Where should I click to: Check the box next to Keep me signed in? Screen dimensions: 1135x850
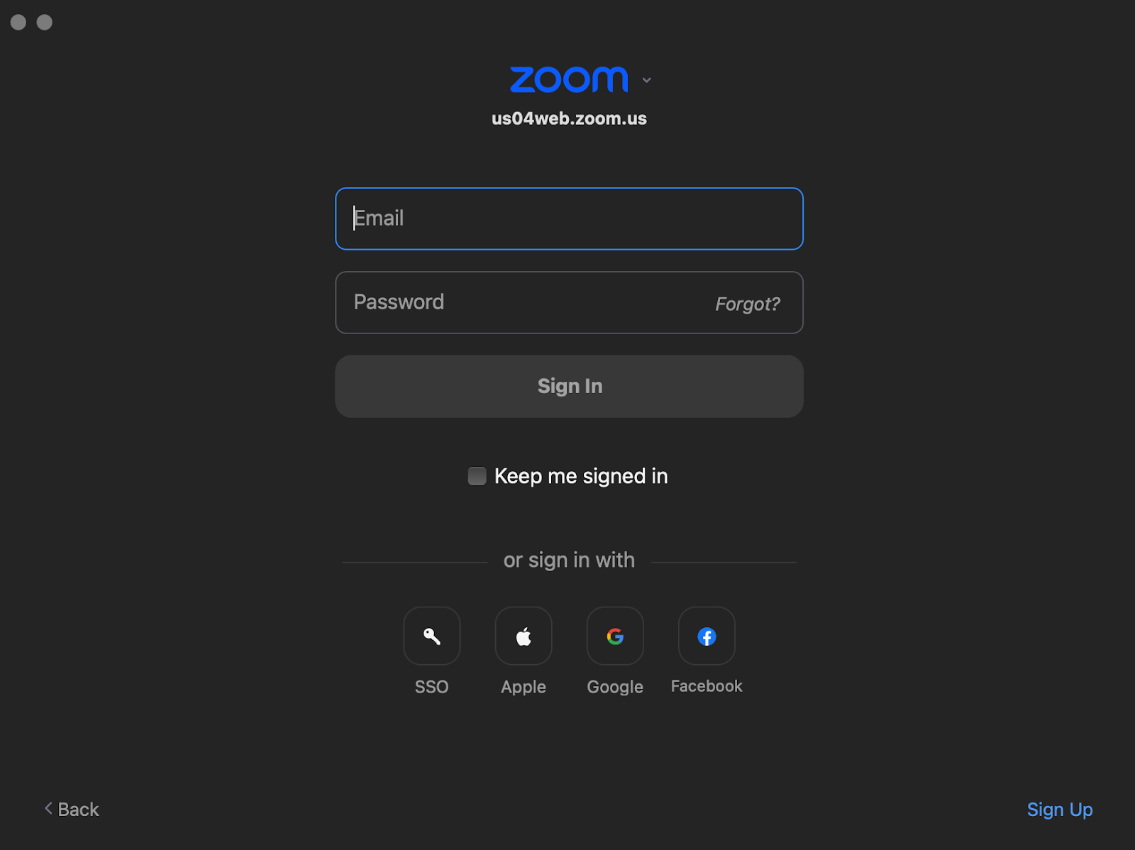[x=476, y=476]
